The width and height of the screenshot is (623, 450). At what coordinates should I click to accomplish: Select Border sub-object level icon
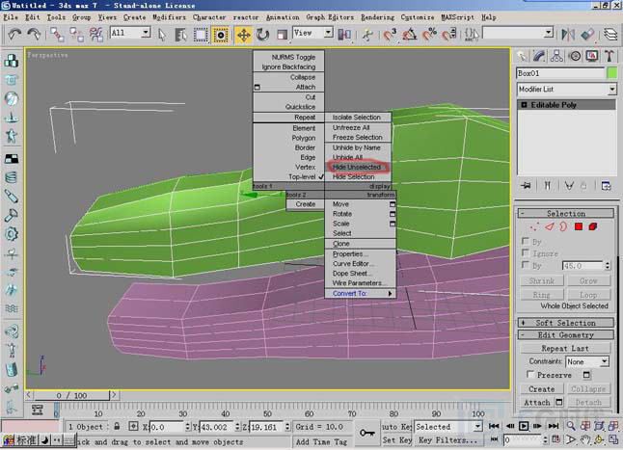click(x=563, y=226)
